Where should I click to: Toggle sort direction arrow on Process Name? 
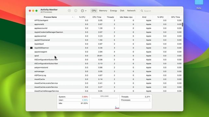point(72,17)
